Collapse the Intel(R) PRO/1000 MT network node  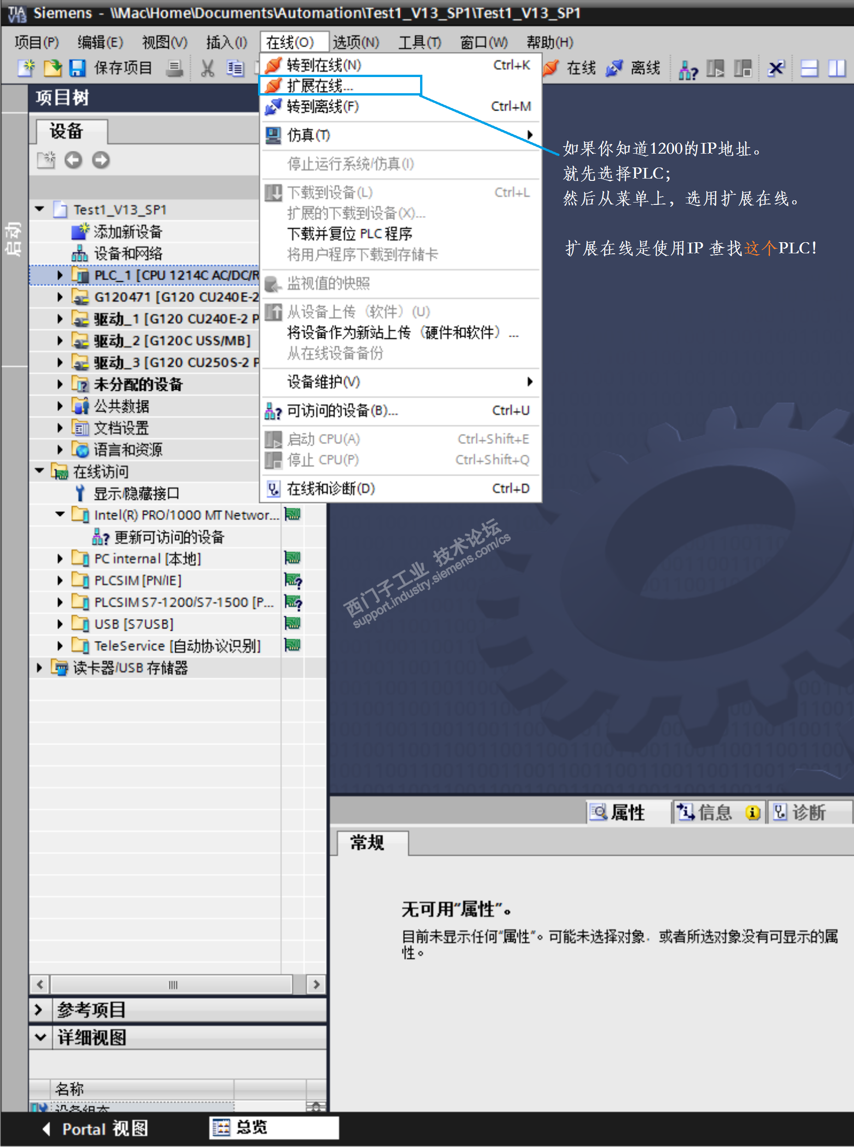click(x=60, y=514)
